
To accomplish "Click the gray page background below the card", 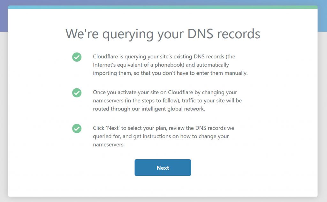I will (163, 199).
